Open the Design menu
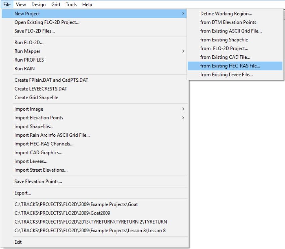285x249 pixels. click(39, 4)
